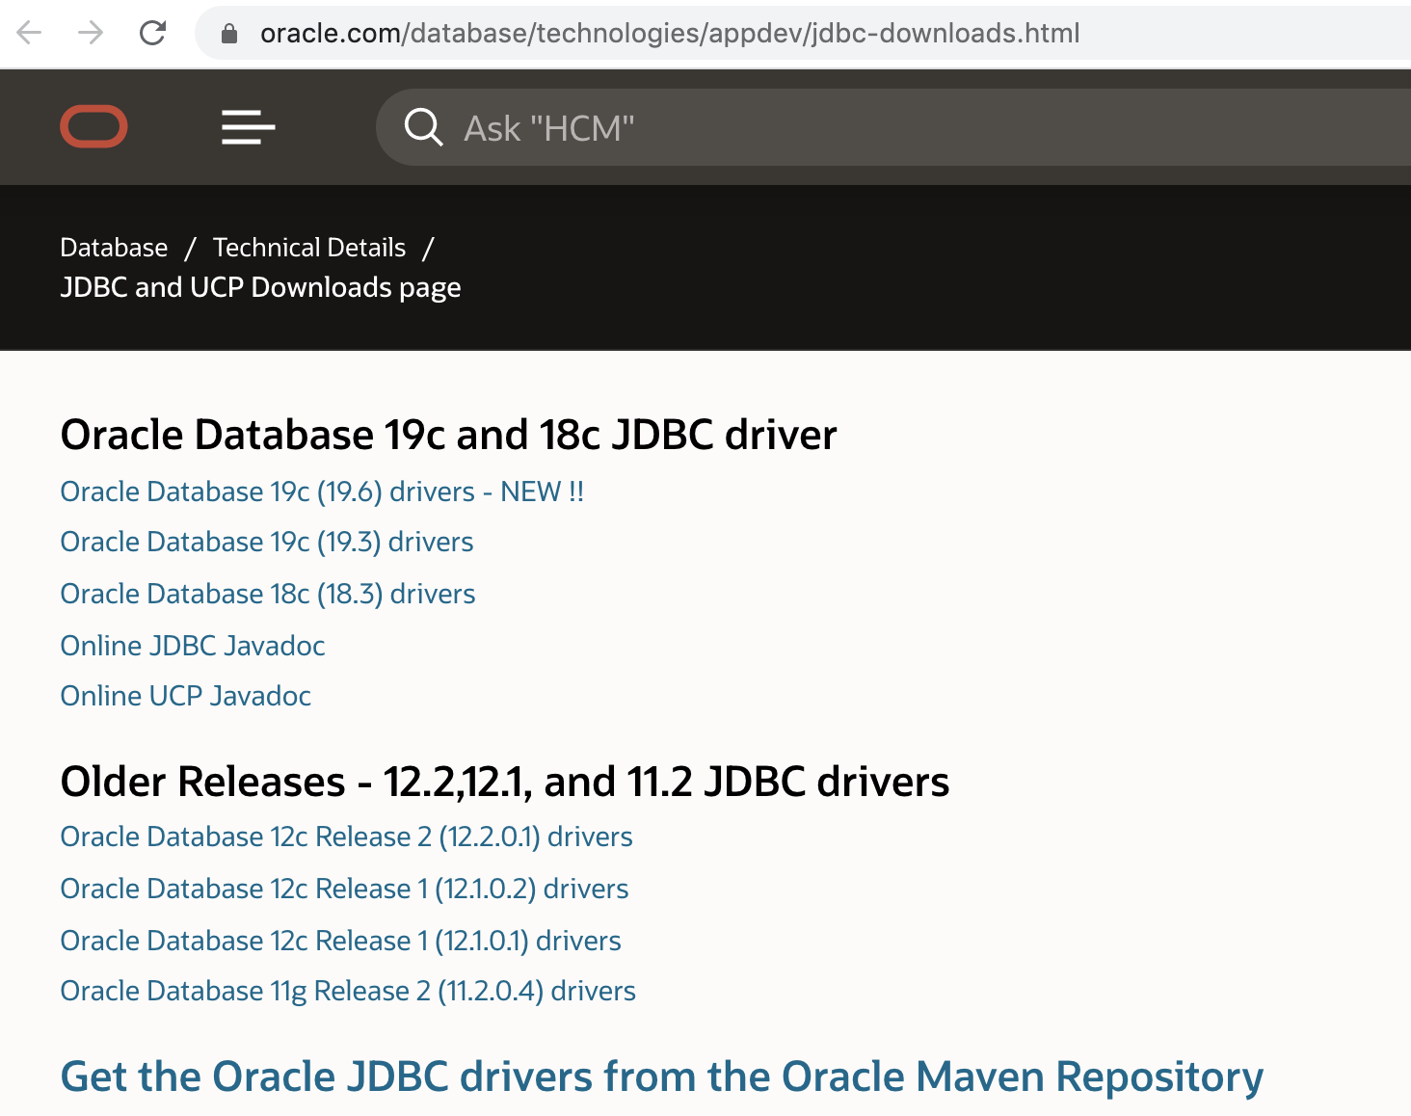Click the Oracle Database 19c and 18c heading
The image size is (1411, 1116).
click(x=449, y=435)
